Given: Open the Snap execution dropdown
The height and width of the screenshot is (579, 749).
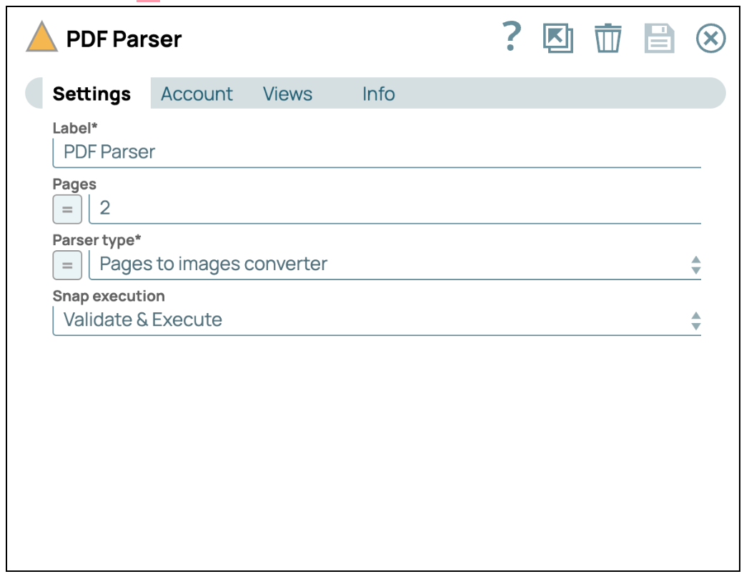Looking at the screenshot, I should coord(372,320).
